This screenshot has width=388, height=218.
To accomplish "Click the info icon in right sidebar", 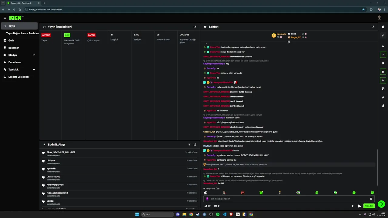I will (x=383, y=27).
